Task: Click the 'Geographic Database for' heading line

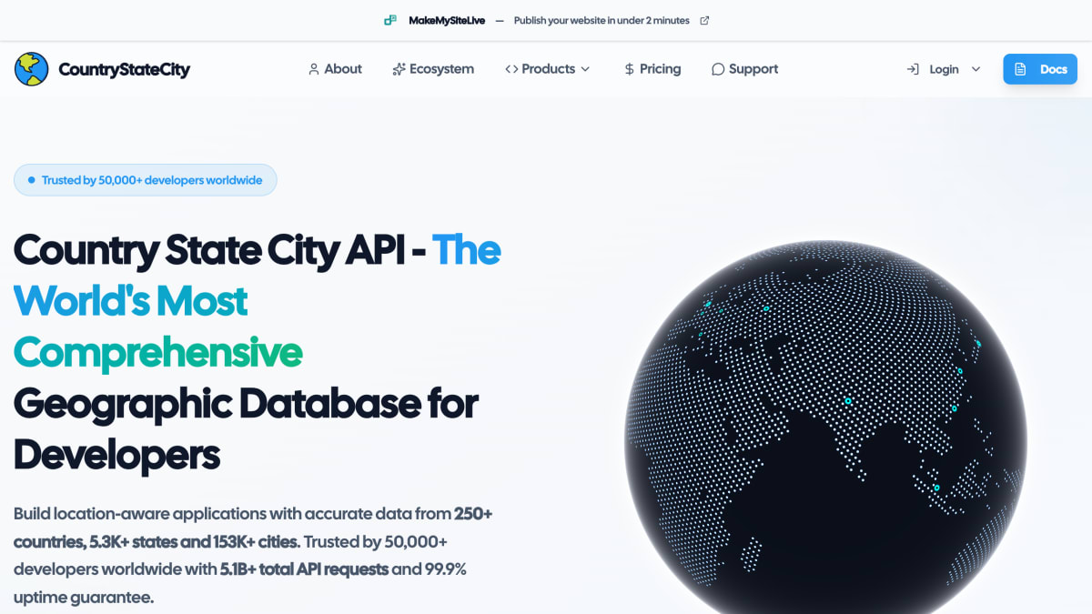Action: pyautogui.click(x=246, y=403)
